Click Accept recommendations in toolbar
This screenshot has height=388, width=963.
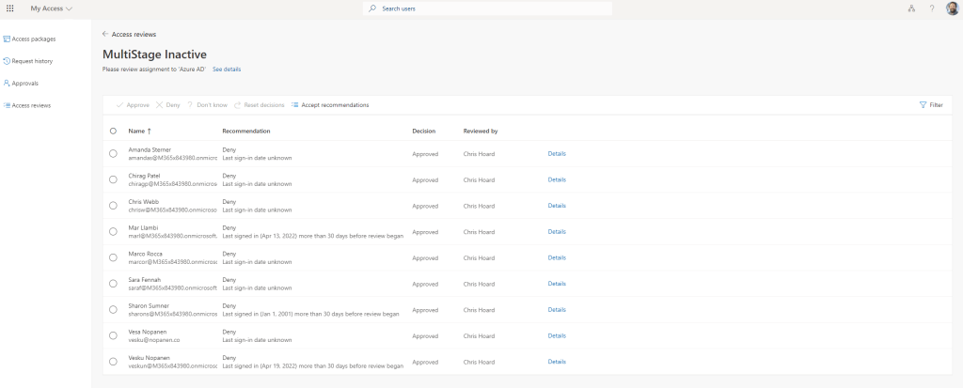(x=330, y=105)
